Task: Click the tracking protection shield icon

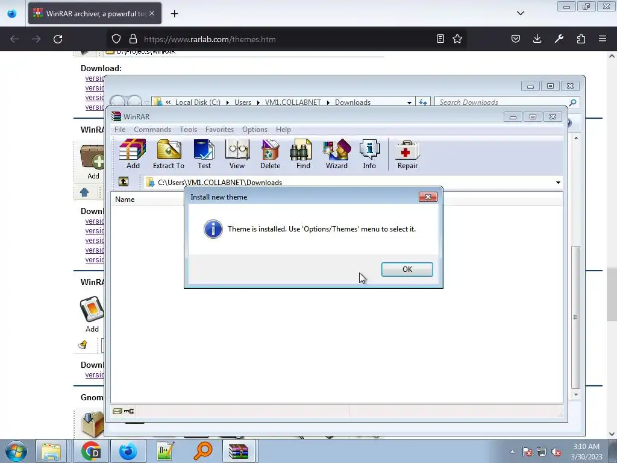Action: click(x=116, y=39)
